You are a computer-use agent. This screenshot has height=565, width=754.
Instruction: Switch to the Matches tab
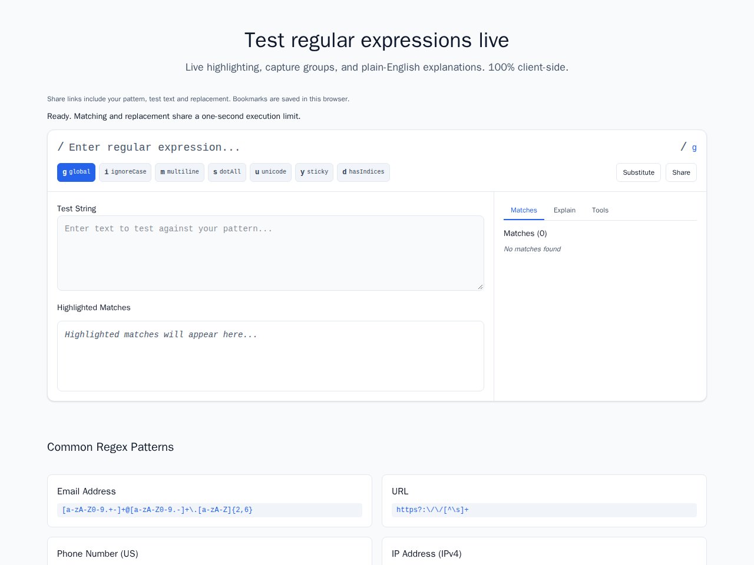[x=524, y=210]
